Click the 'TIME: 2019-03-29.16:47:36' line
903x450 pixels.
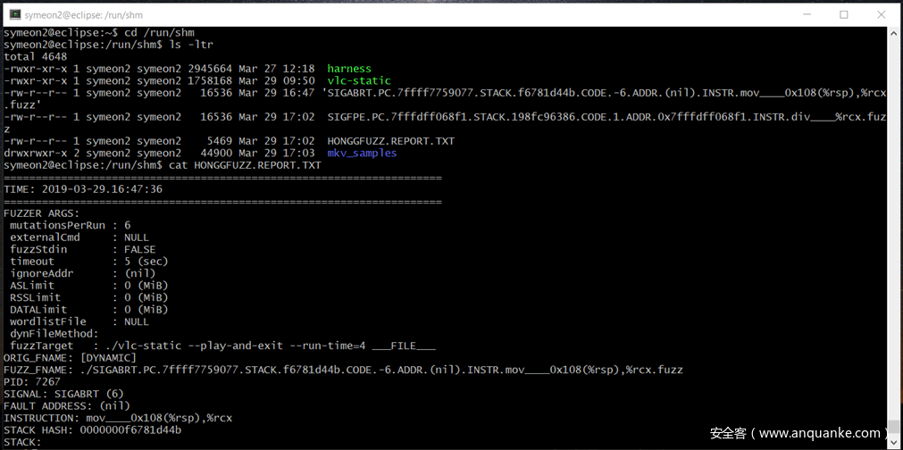point(83,189)
